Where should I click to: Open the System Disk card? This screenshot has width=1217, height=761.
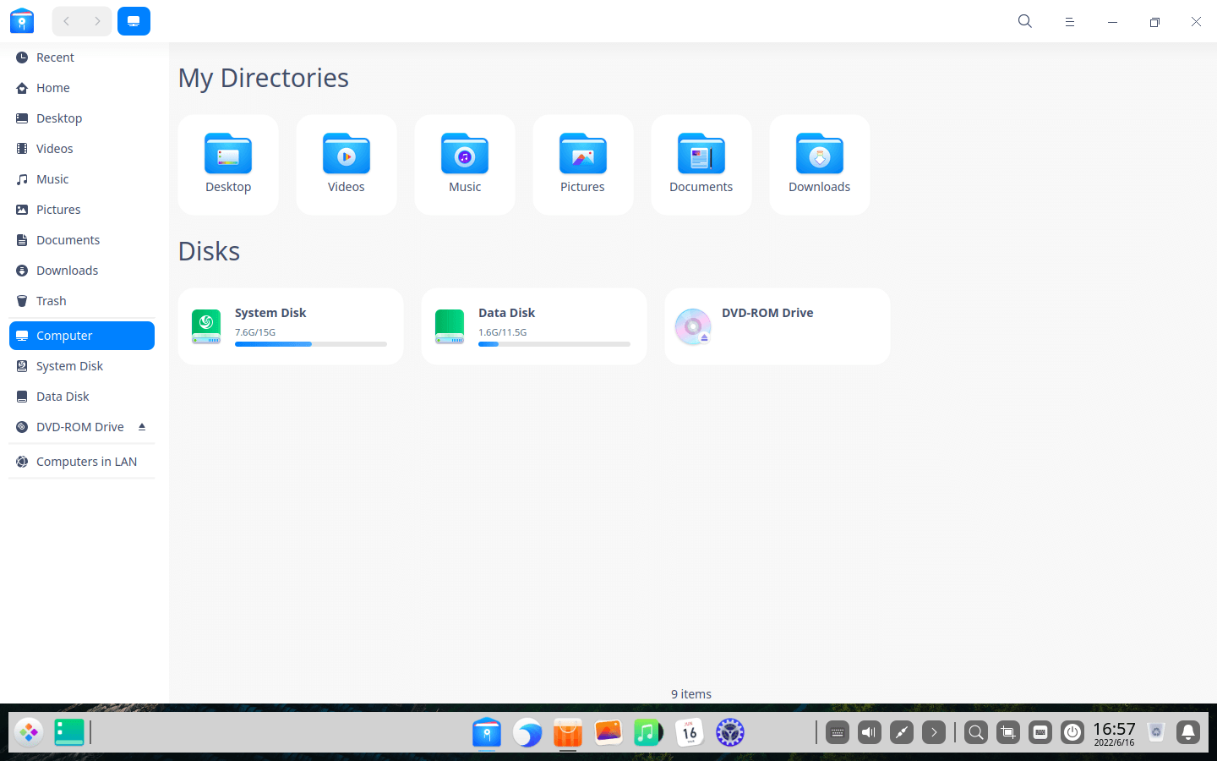pos(291,326)
